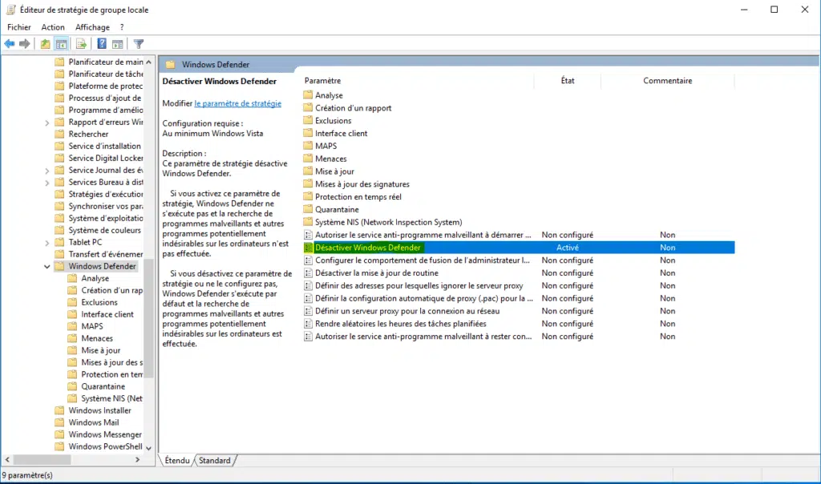
Task: Click policy icon of Autoriser le service anti-programme malveillant à démarrer
Action: pos(308,235)
